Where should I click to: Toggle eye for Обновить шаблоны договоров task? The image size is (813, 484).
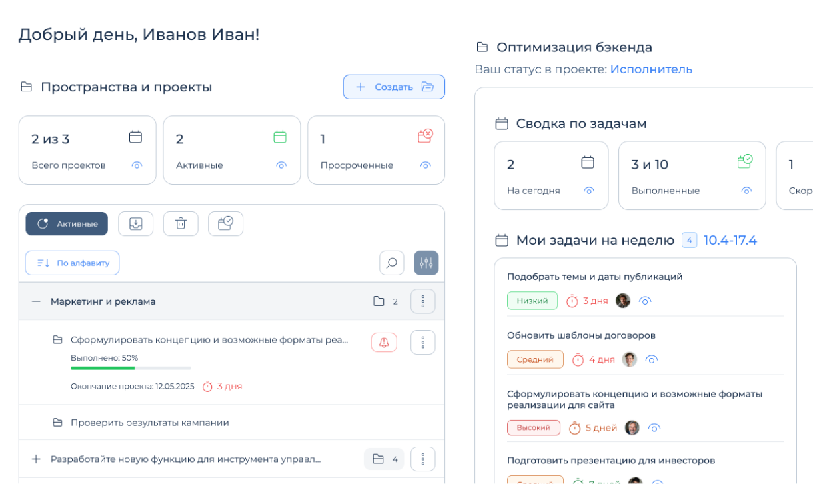click(x=652, y=359)
